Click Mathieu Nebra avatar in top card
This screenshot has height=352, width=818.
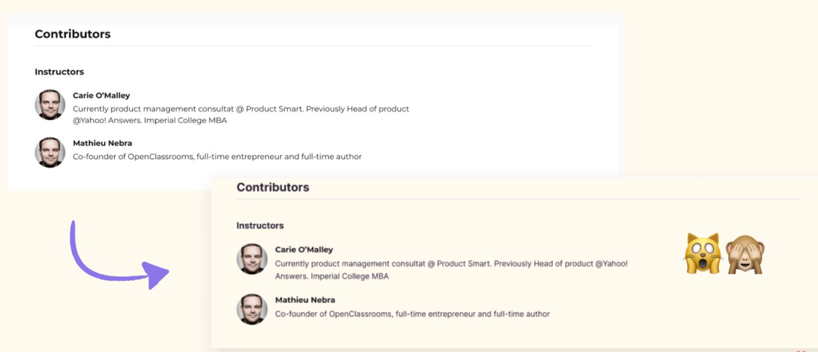(x=50, y=152)
